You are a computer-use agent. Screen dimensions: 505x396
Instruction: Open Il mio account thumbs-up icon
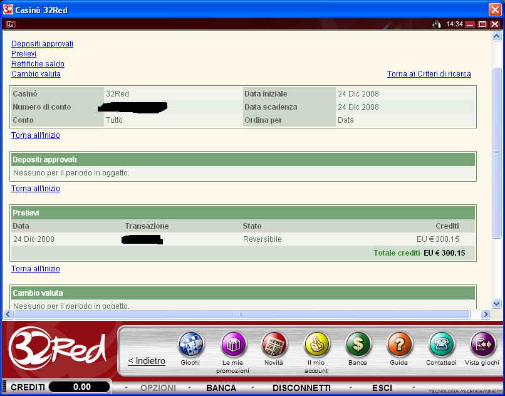pos(316,345)
